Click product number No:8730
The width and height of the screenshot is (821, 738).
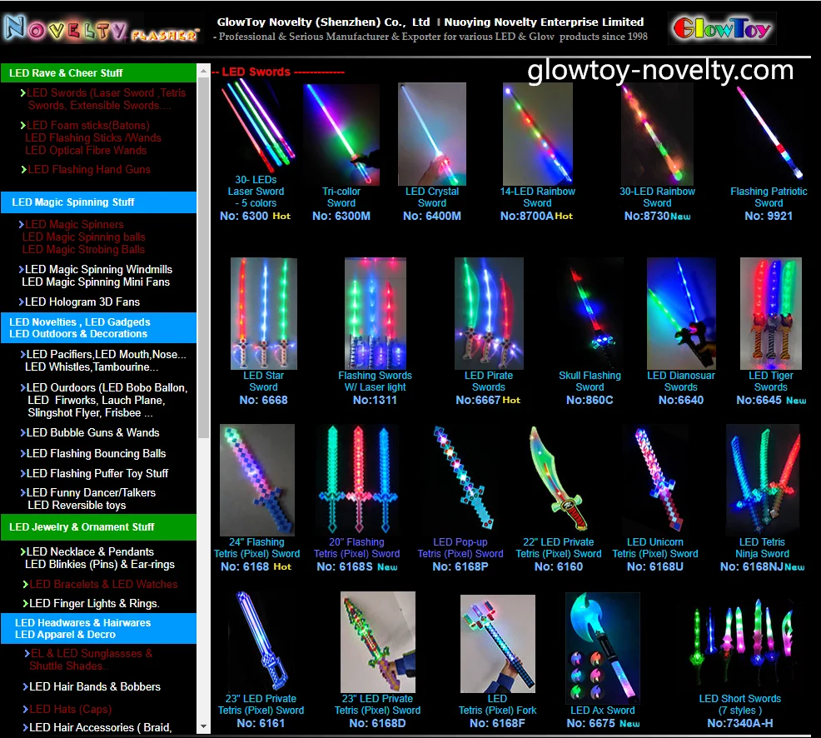coord(647,216)
